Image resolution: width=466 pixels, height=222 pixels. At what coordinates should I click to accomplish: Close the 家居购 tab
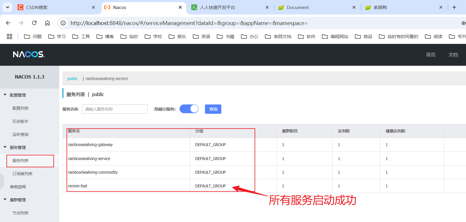441,7
